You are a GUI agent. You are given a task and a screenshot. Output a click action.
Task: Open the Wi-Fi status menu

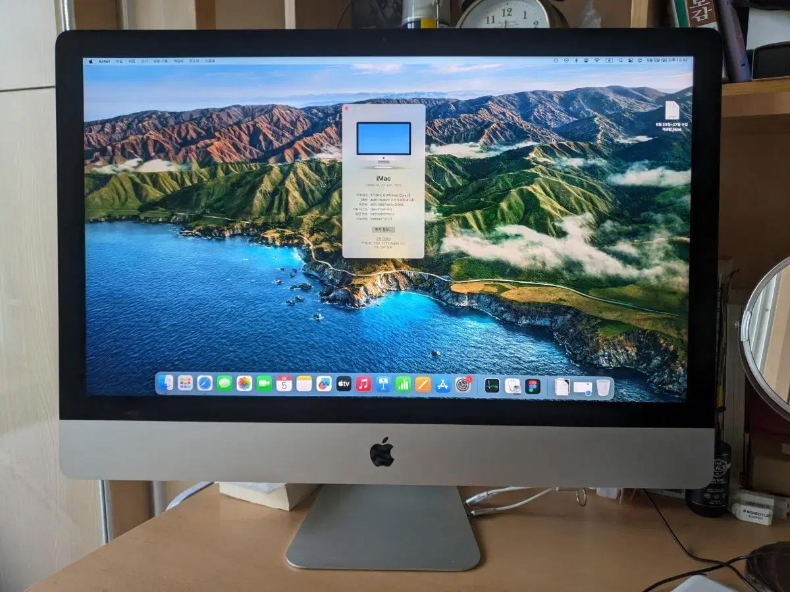597,60
